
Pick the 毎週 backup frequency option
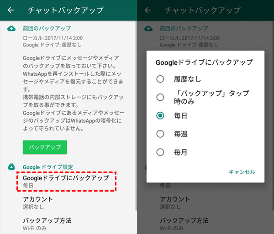click(160, 134)
